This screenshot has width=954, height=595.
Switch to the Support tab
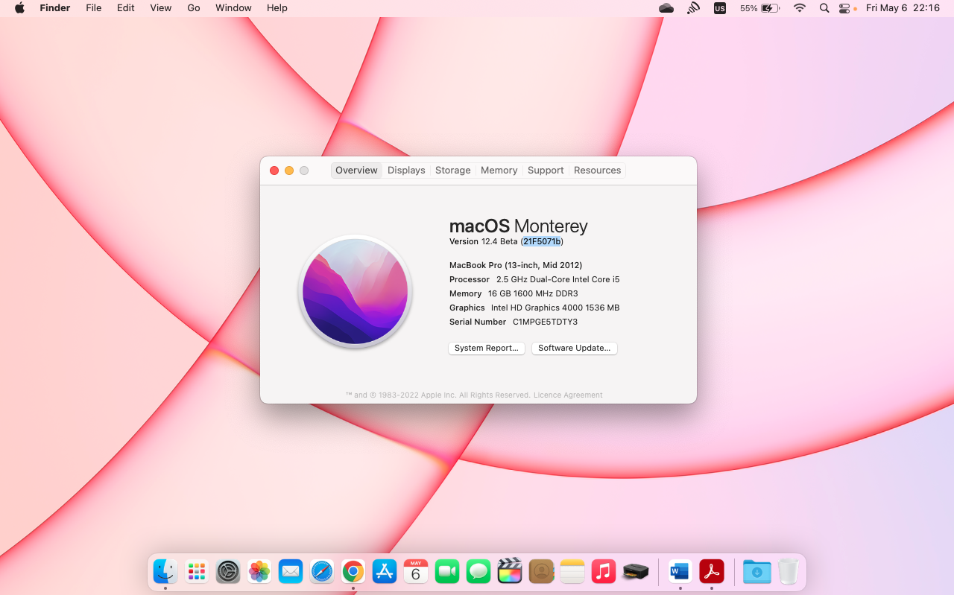(546, 171)
